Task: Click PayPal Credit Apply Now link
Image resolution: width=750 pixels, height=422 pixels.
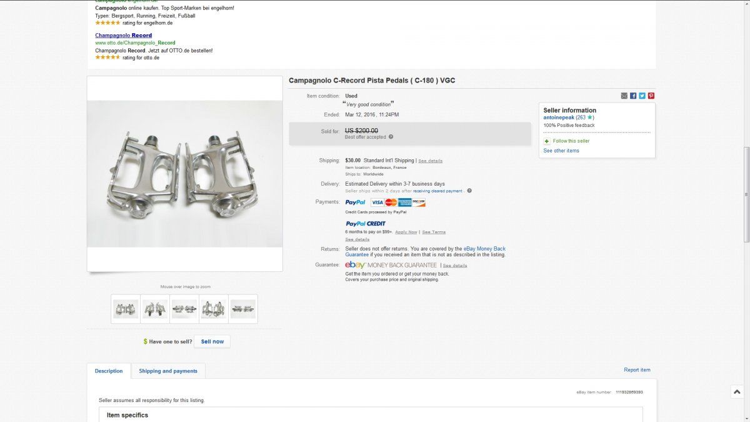Action: [x=406, y=232]
